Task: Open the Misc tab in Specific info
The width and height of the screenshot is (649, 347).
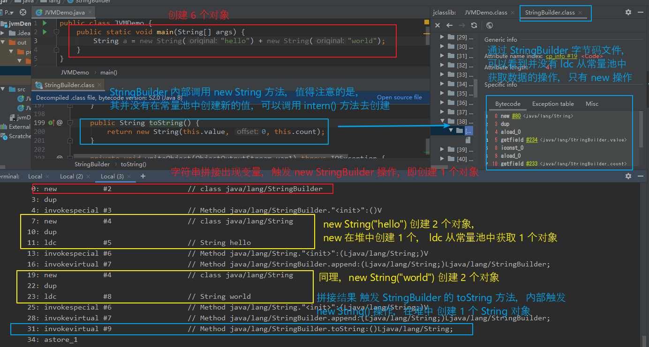Action: [592, 104]
